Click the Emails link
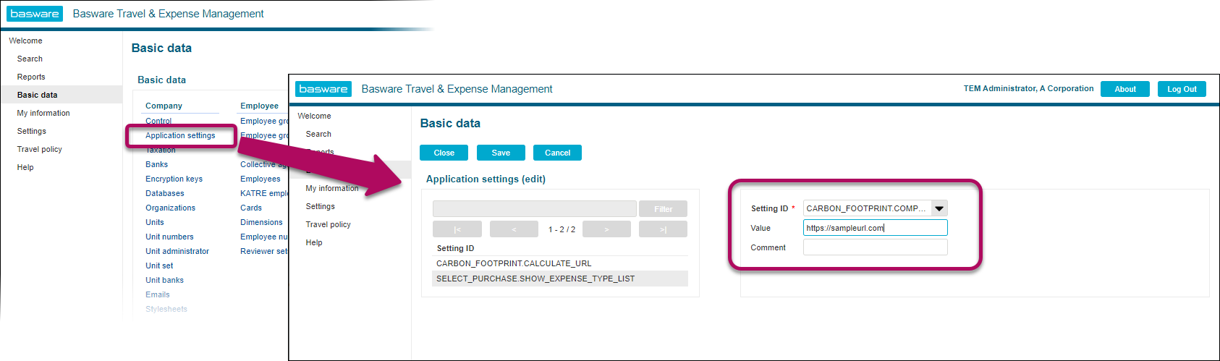1220x361 pixels. [158, 294]
